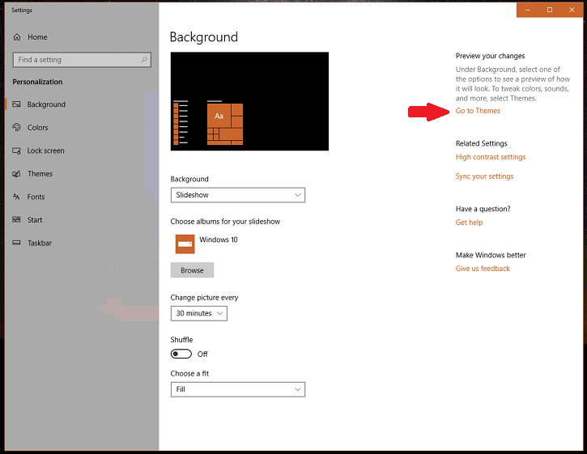Screen dimensions: 587x454
Task: Maximize the Settings window
Action: pos(550,10)
